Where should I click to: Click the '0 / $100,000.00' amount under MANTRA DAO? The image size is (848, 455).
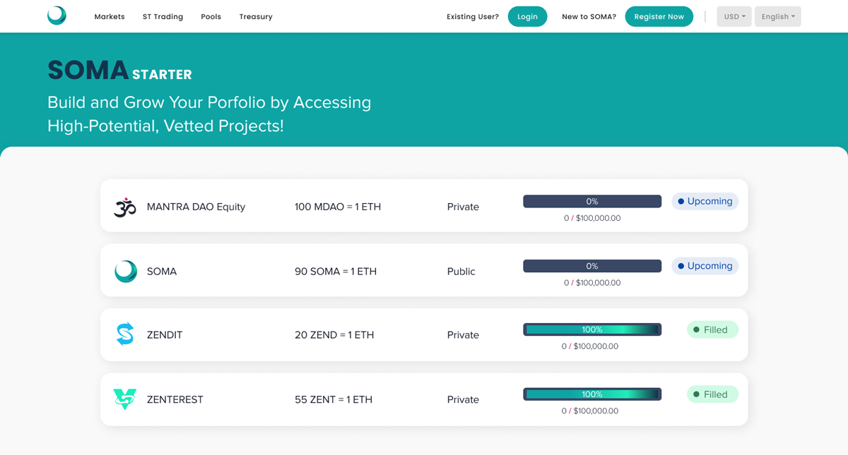coord(592,218)
